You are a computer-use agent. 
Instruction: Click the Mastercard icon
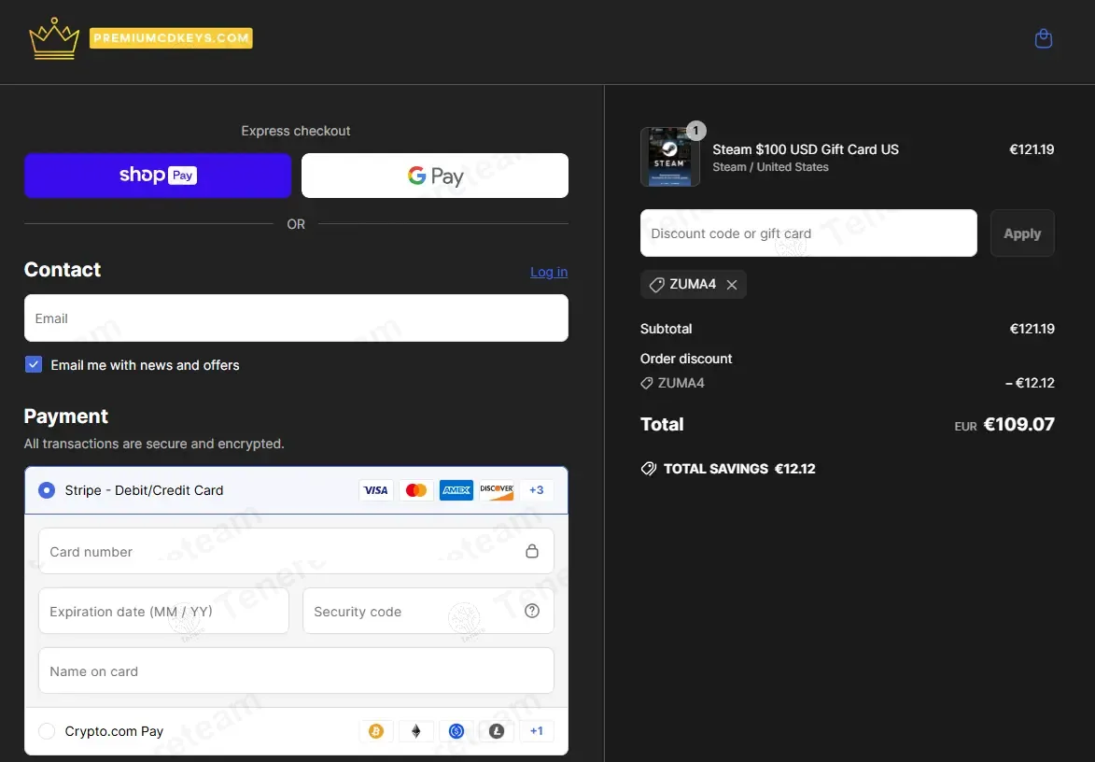(416, 490)
